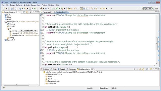The height and width of the screenshot is (91, 161).
Task: Click the New C/C++ Project icon
Action: 20,9
